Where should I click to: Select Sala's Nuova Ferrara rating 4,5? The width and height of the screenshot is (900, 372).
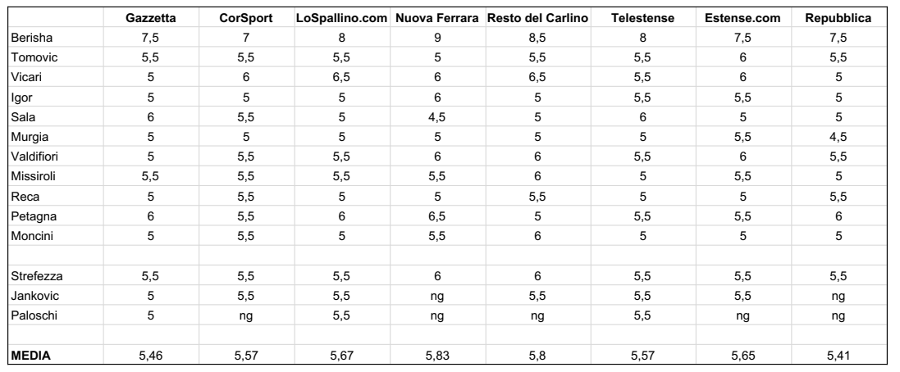437,117
